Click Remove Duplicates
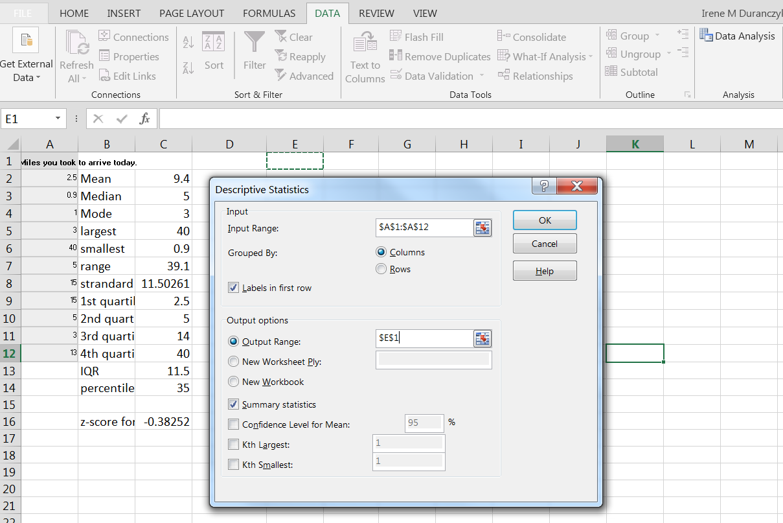The width and height of the screenshot is (783, 523). 440,56
